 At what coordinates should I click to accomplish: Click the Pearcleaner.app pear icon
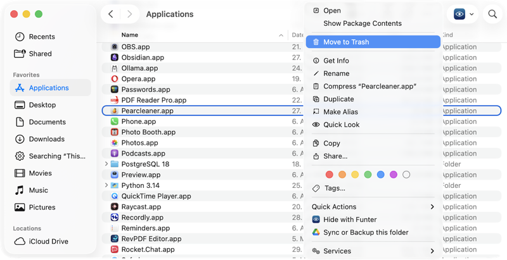coord(115,111)
